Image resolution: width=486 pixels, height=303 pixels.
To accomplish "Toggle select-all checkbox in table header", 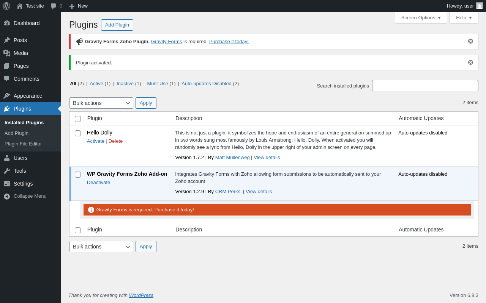I will [x=78, y=119].
